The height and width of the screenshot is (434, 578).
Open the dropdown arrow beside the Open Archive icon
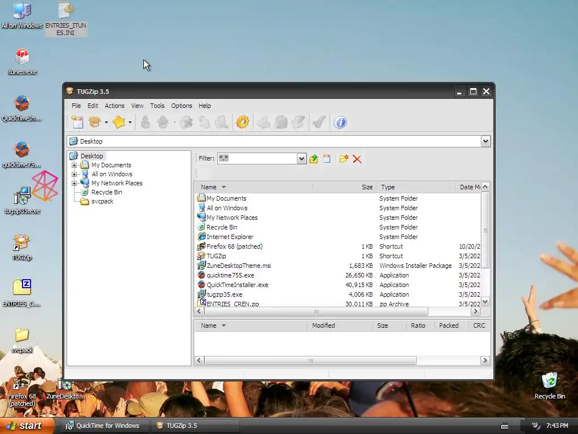(106, 122)
